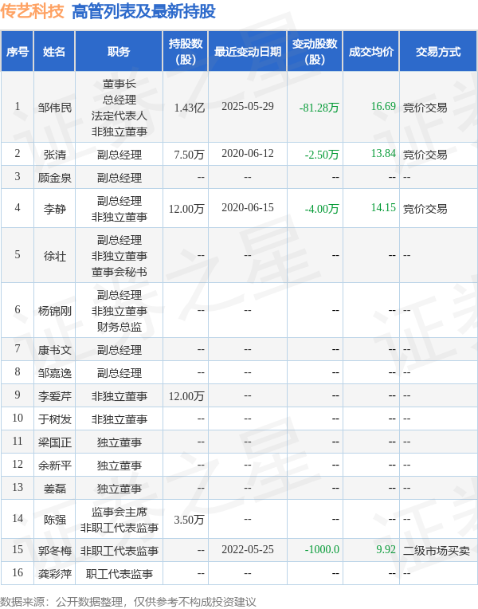This screenshot has width=478, height=609.
Task: Click the name 余新平
Action: [55, 466]
